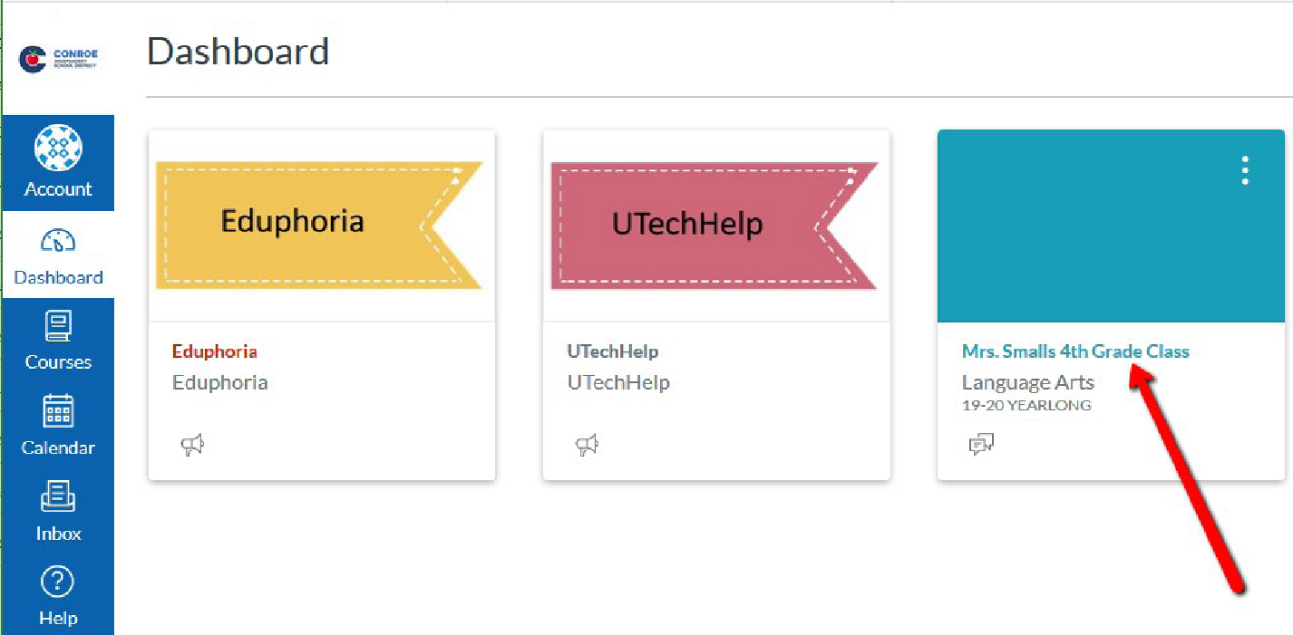Click the teal course card header
The height and width of the screenshot is (635, 1293).
coord(1088,236)
